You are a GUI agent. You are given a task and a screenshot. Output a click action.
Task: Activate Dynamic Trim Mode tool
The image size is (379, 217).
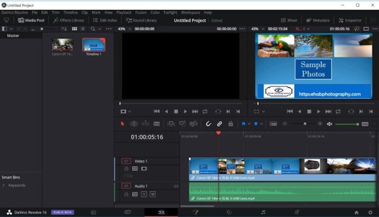coord(145,124)
